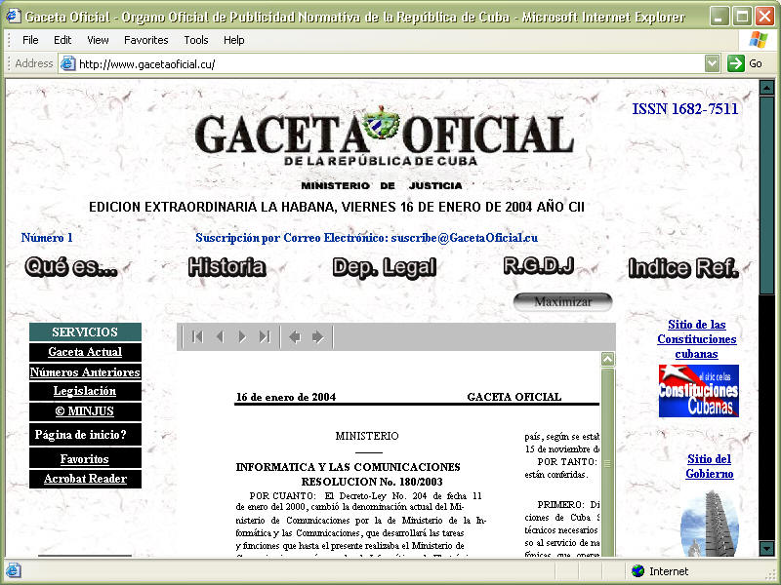Screen dimensions: 781x585
Task: Open the address bar dropdown arrow
Action: [713, 63]
